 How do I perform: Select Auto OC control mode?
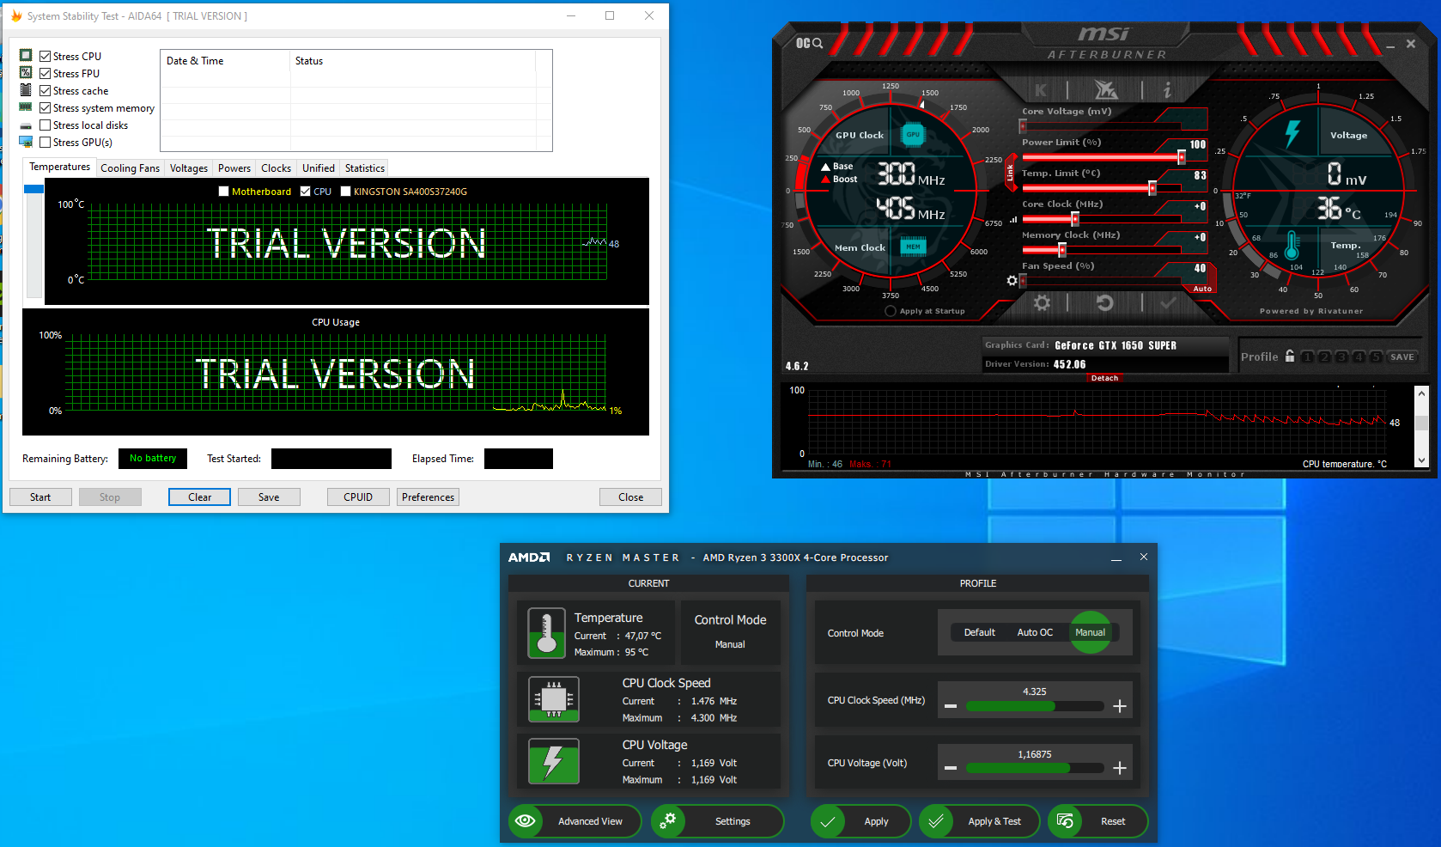[x=1035, y=632]
